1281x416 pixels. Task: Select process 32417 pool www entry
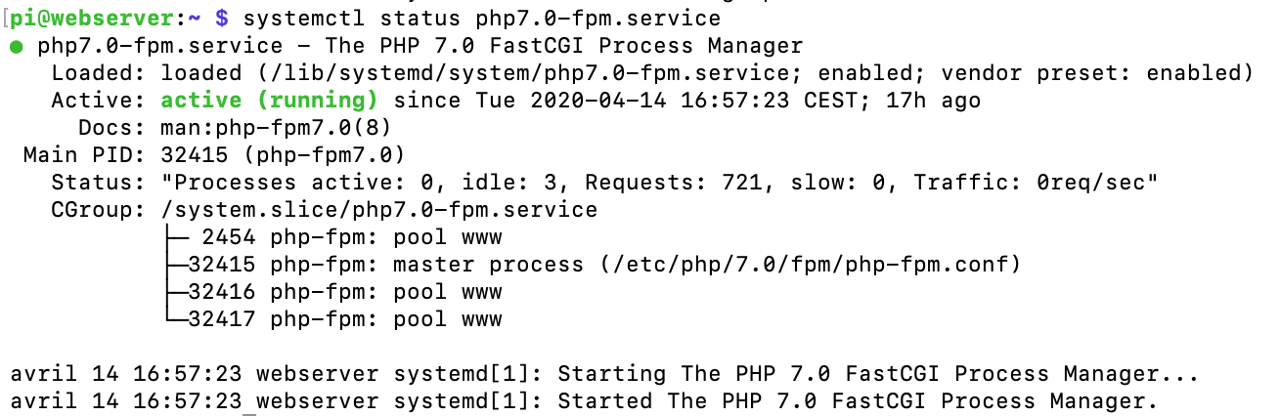point(344,319)
